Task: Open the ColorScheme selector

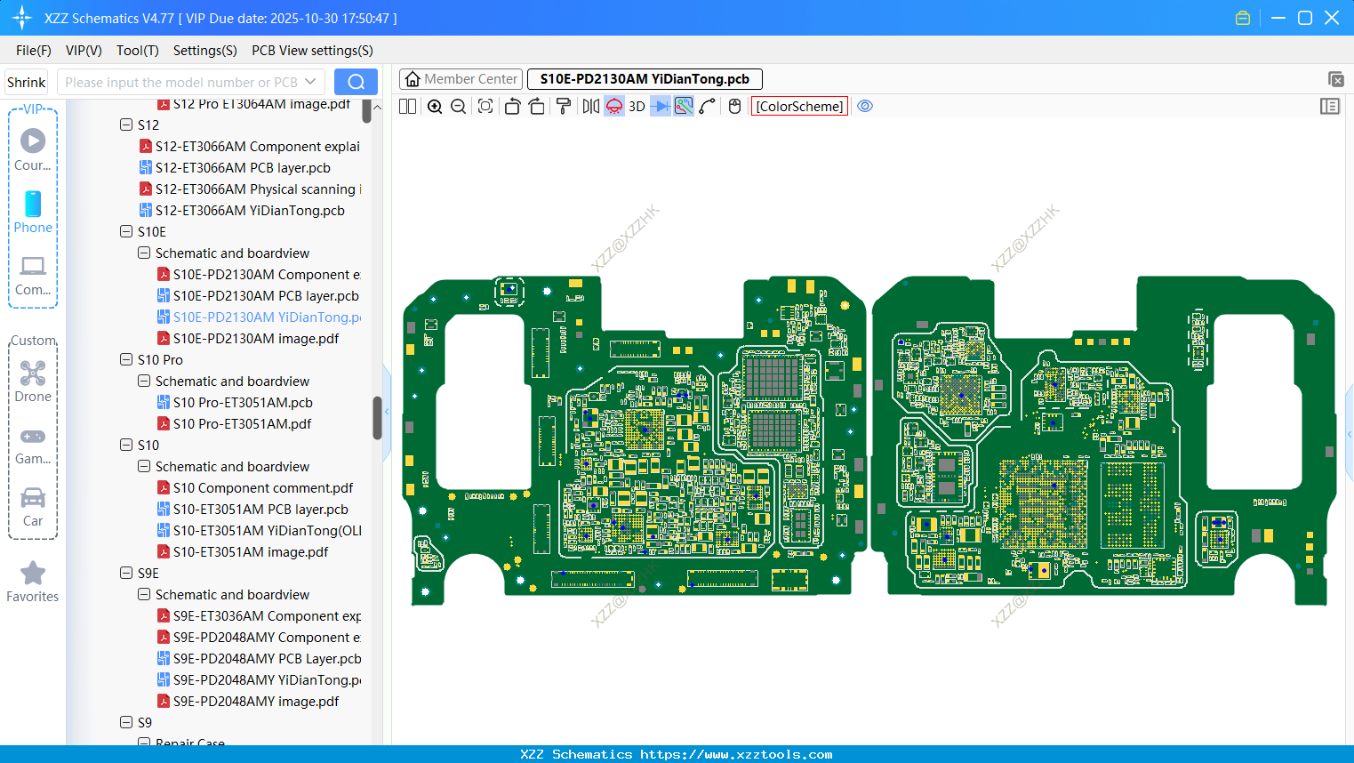Action: click(799, 107)
